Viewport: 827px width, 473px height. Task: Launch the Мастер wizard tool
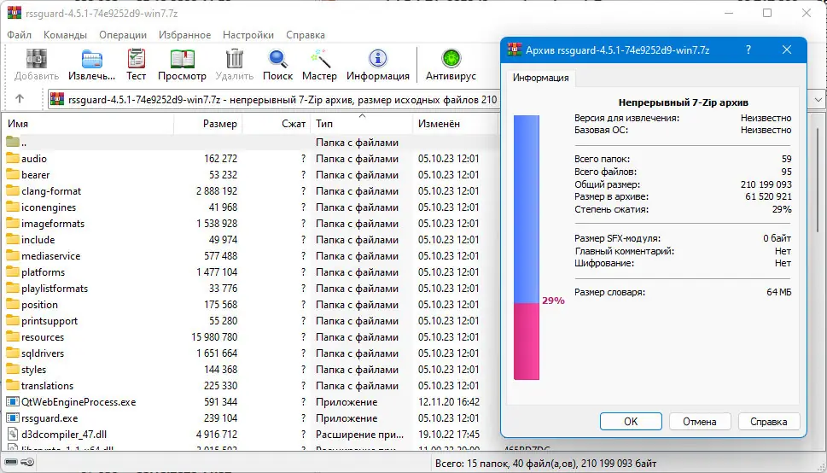[319, 59]
